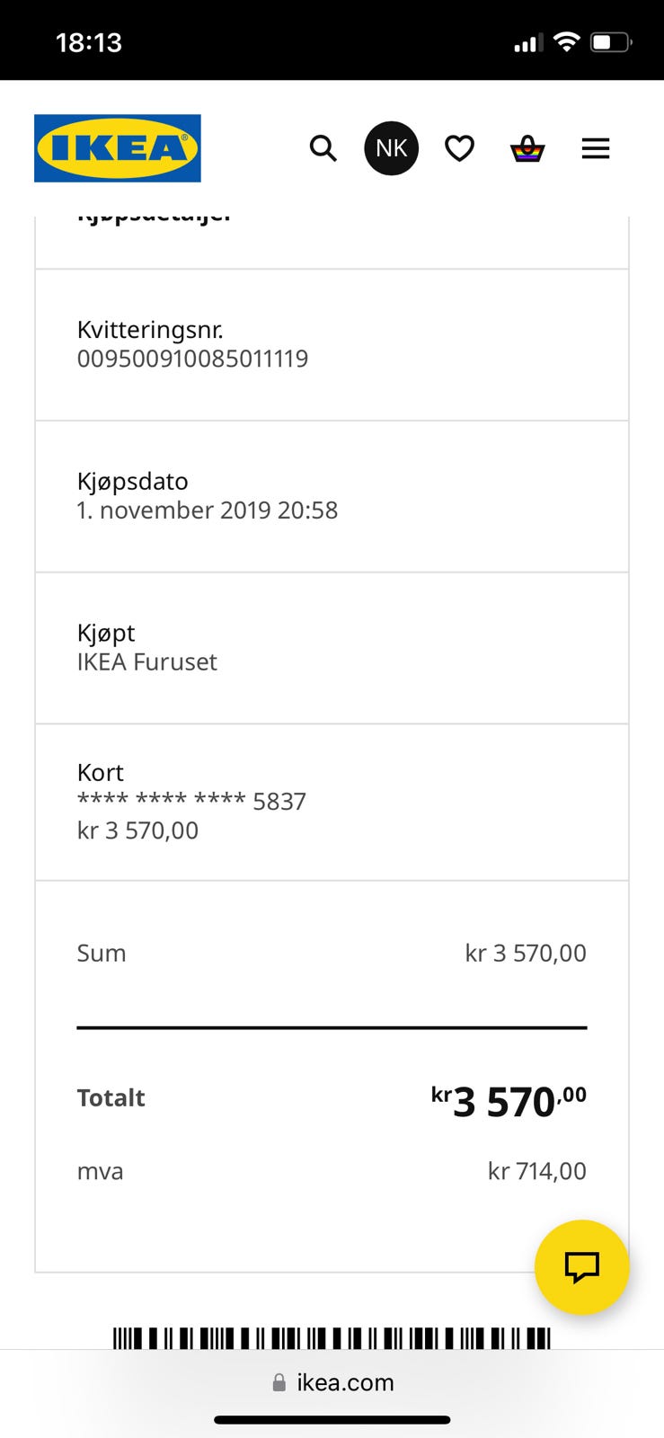Open the shopping basket icon
The width and height of the screenshot is (664, 1438).
coord(527,148)
